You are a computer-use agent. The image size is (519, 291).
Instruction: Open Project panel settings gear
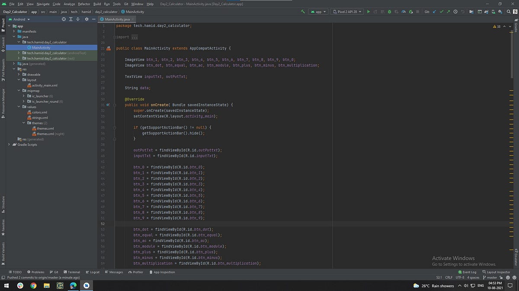tap(86, 19)
